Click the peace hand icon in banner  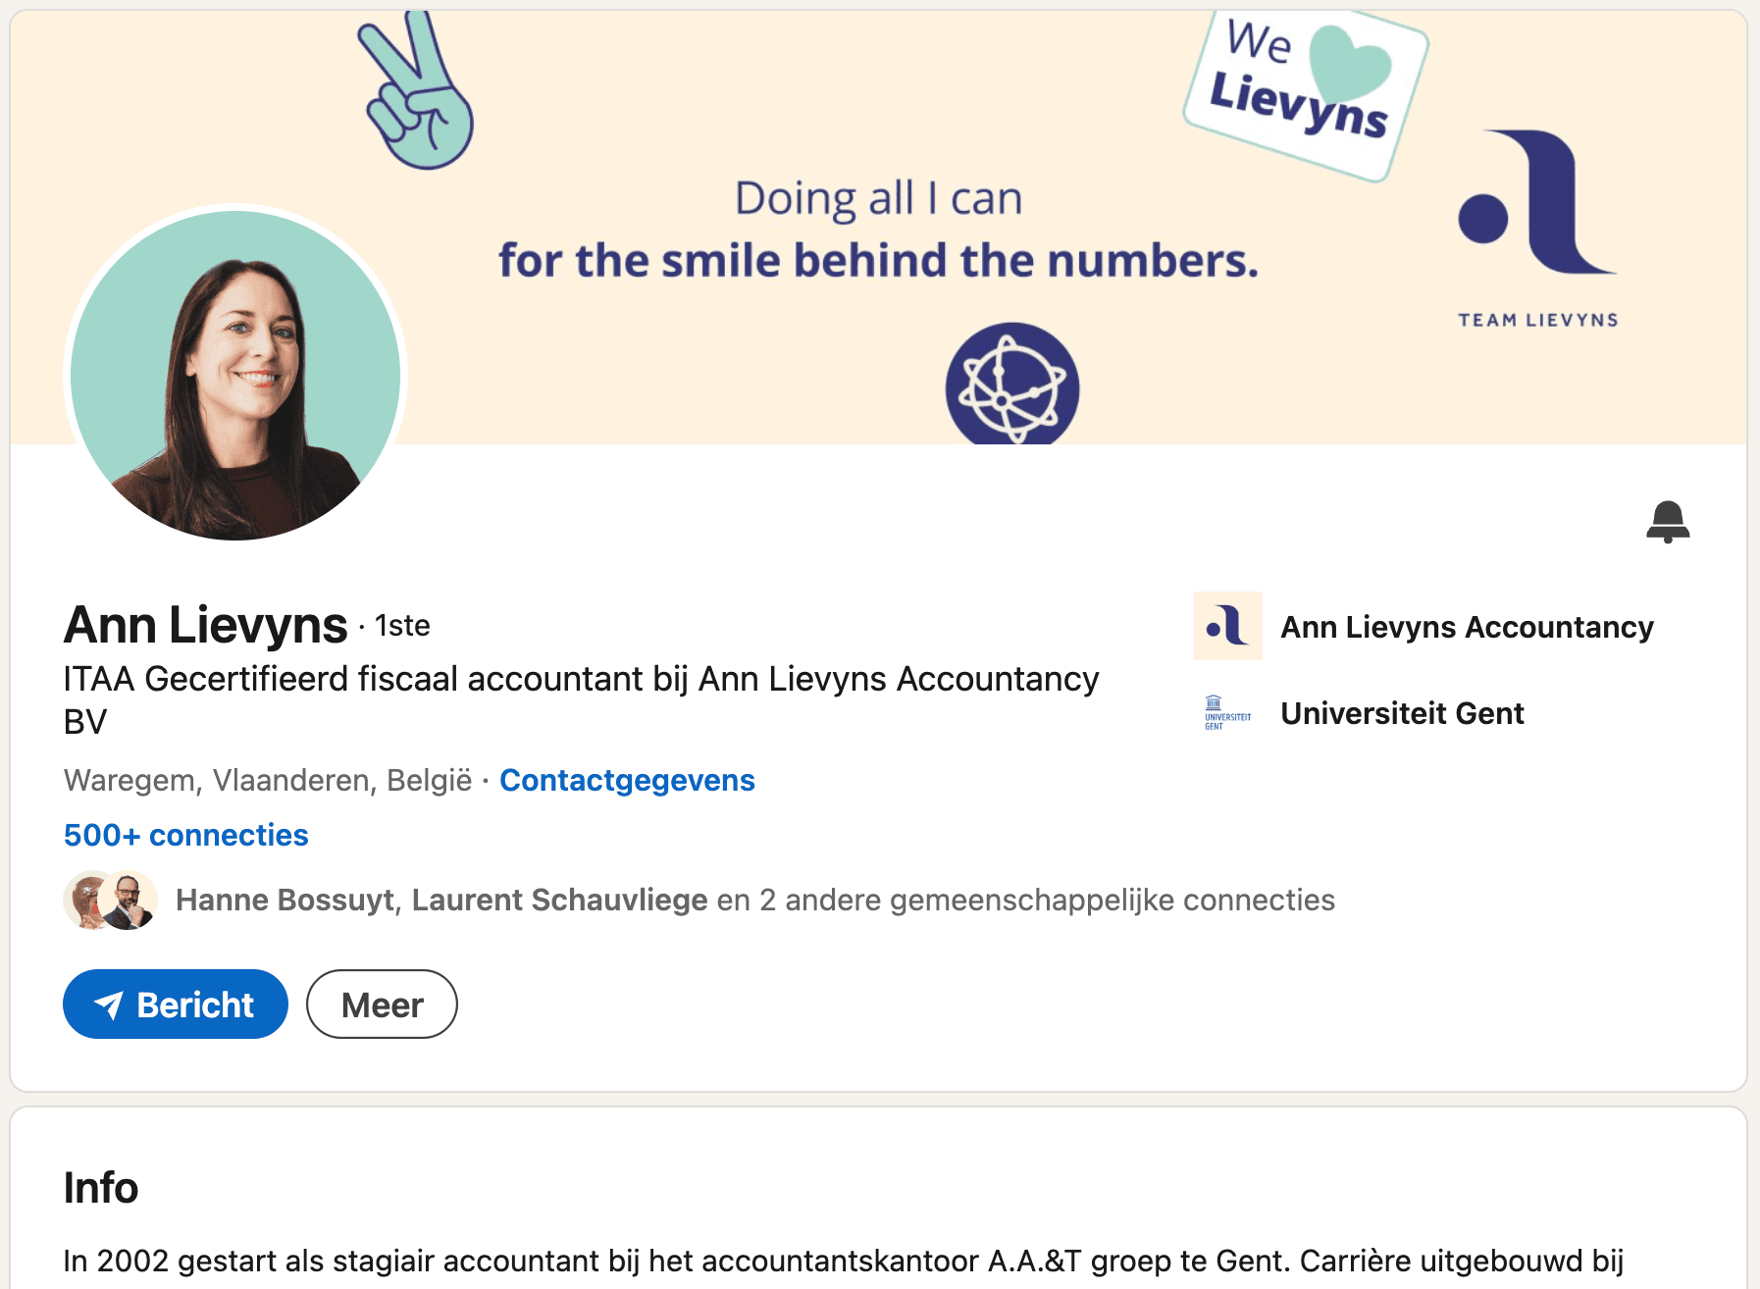(x=417, y=93)
